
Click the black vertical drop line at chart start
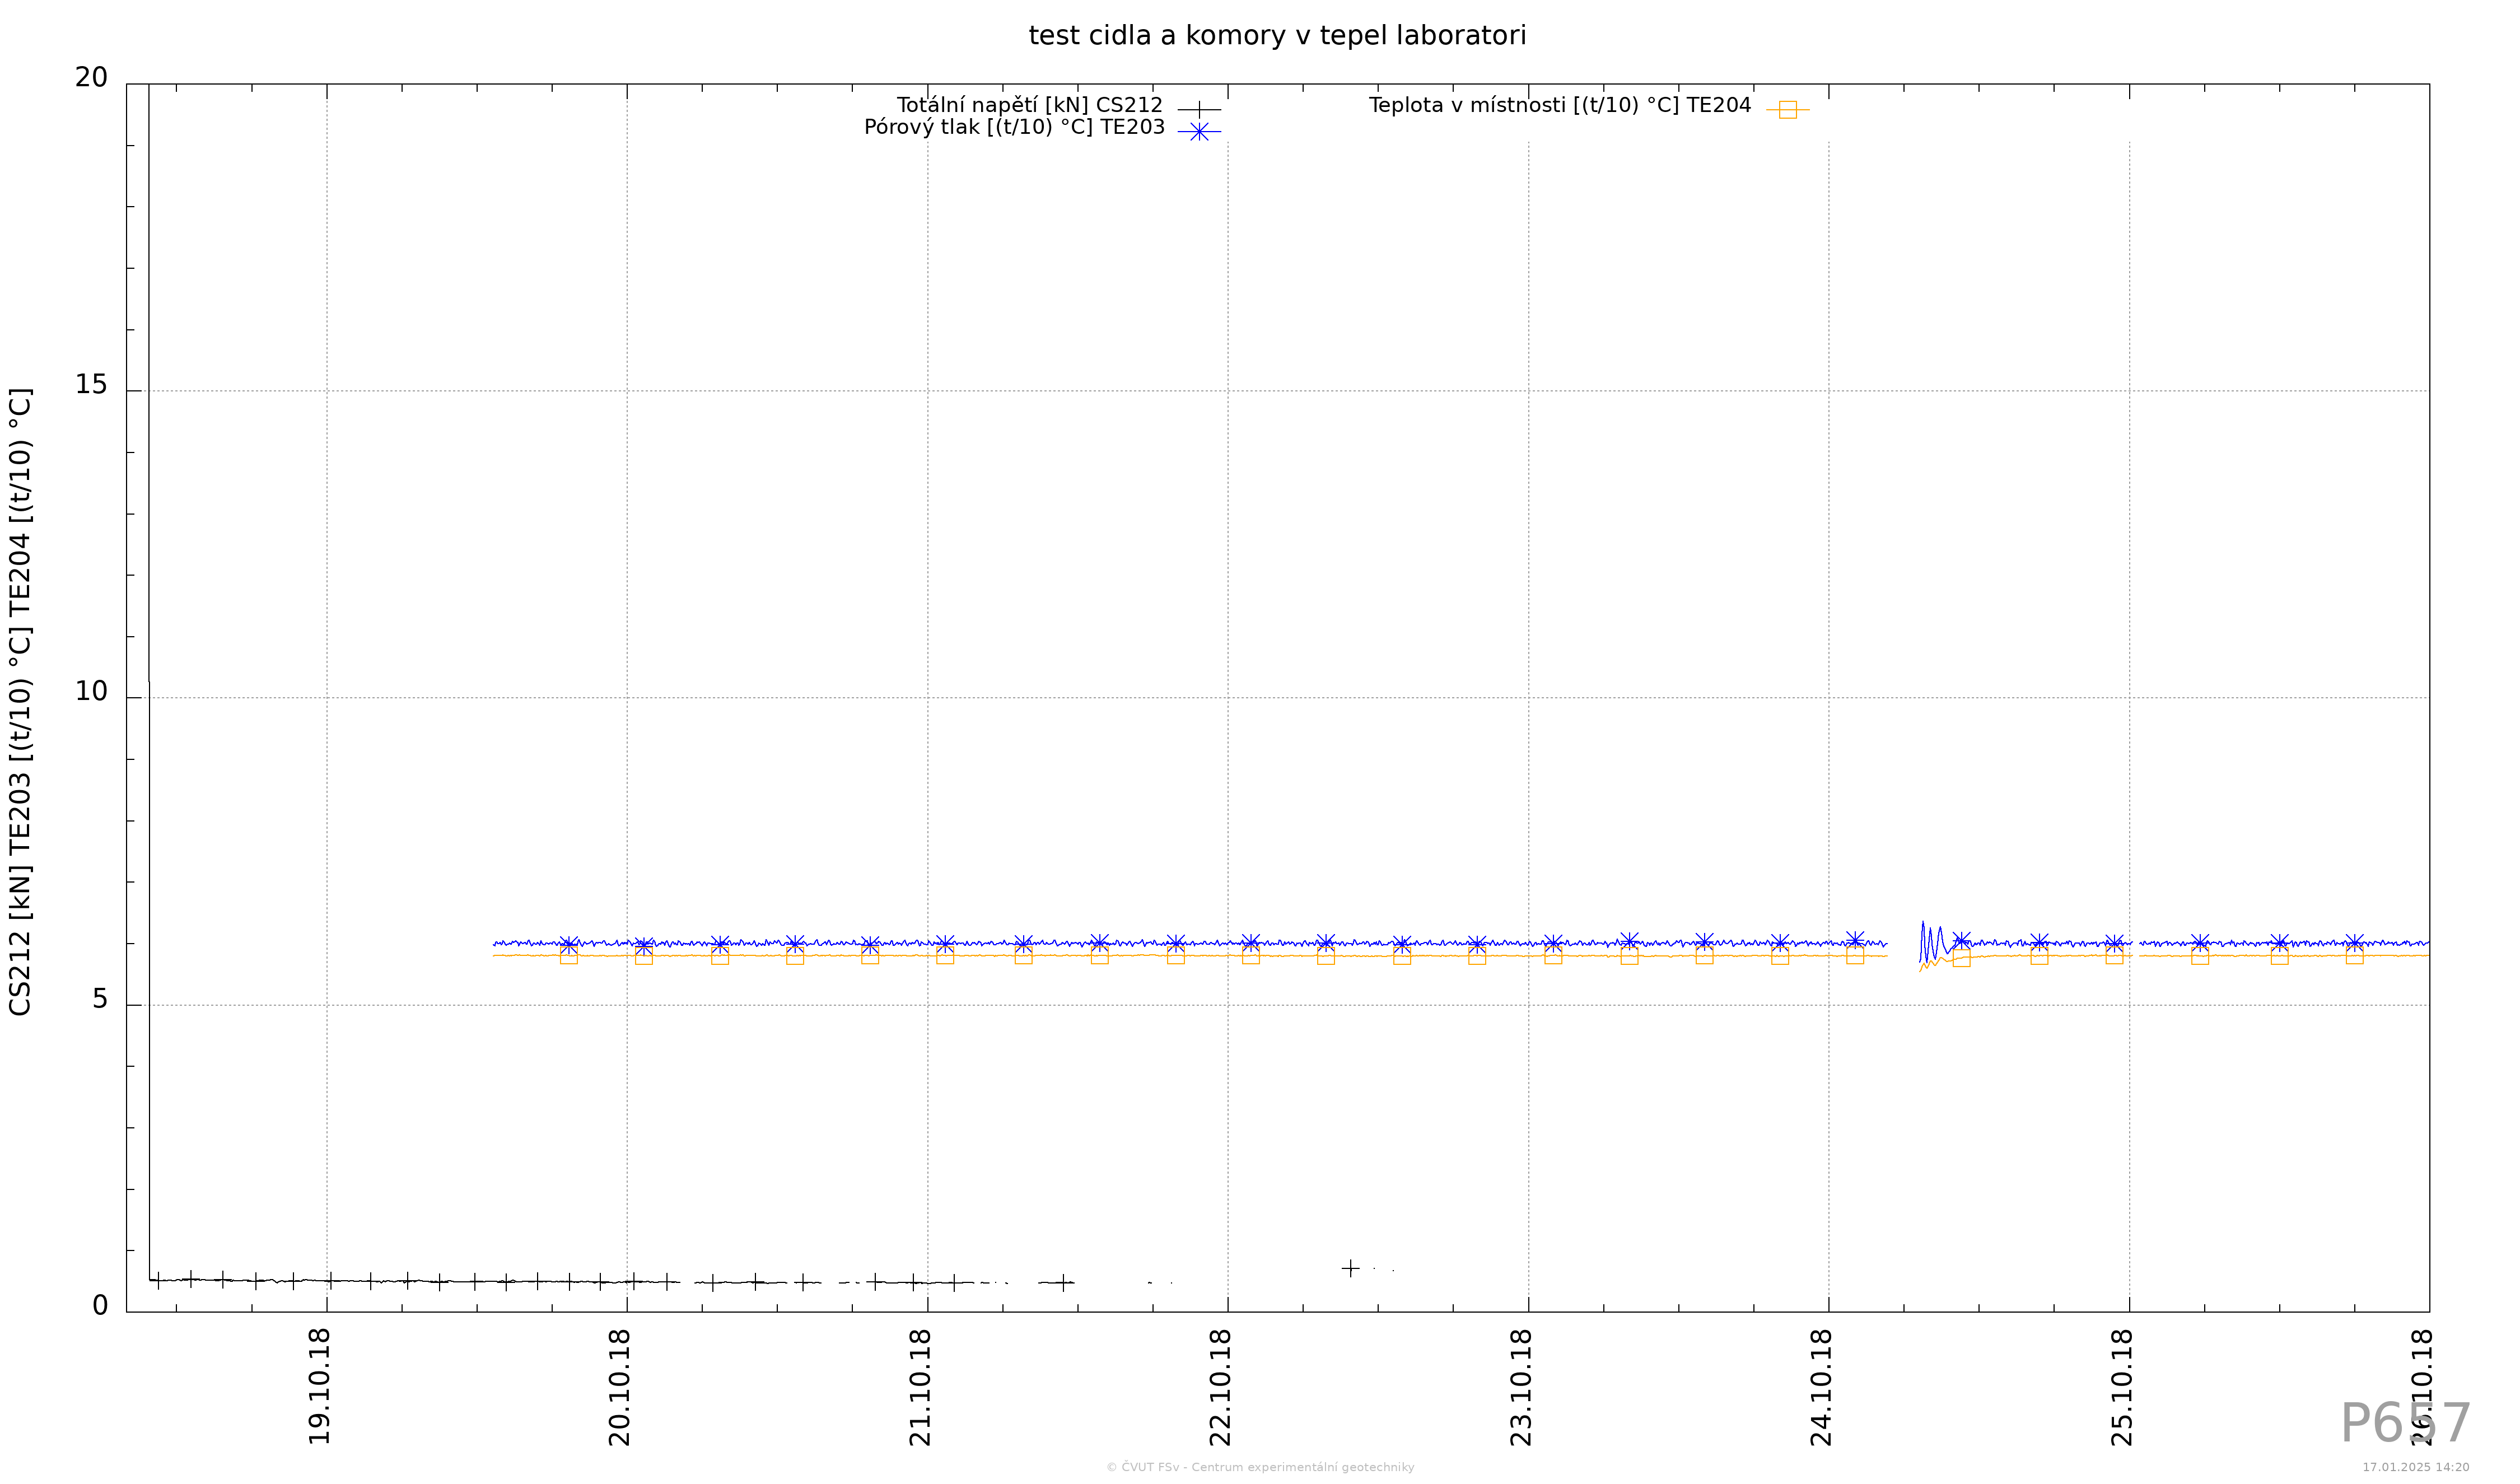coord(149,682)
